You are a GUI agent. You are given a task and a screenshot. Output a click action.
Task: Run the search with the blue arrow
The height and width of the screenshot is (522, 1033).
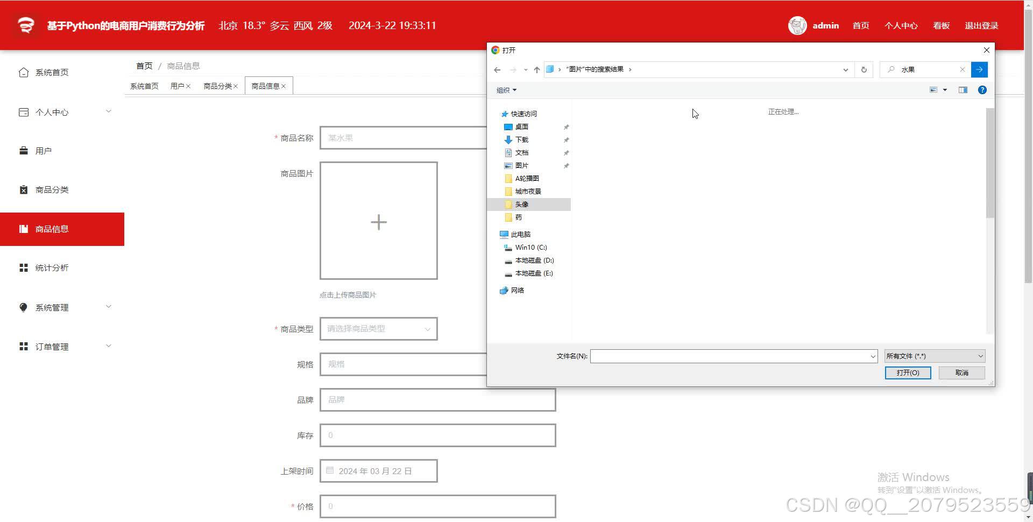coord(979,69)
